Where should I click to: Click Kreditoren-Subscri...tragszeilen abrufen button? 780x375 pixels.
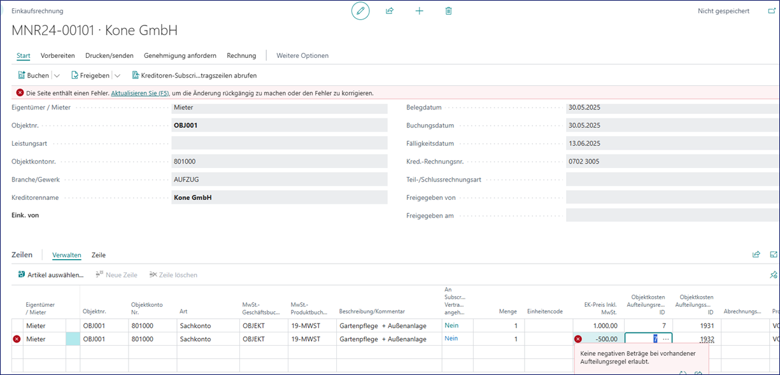click(x=194, y=75)
